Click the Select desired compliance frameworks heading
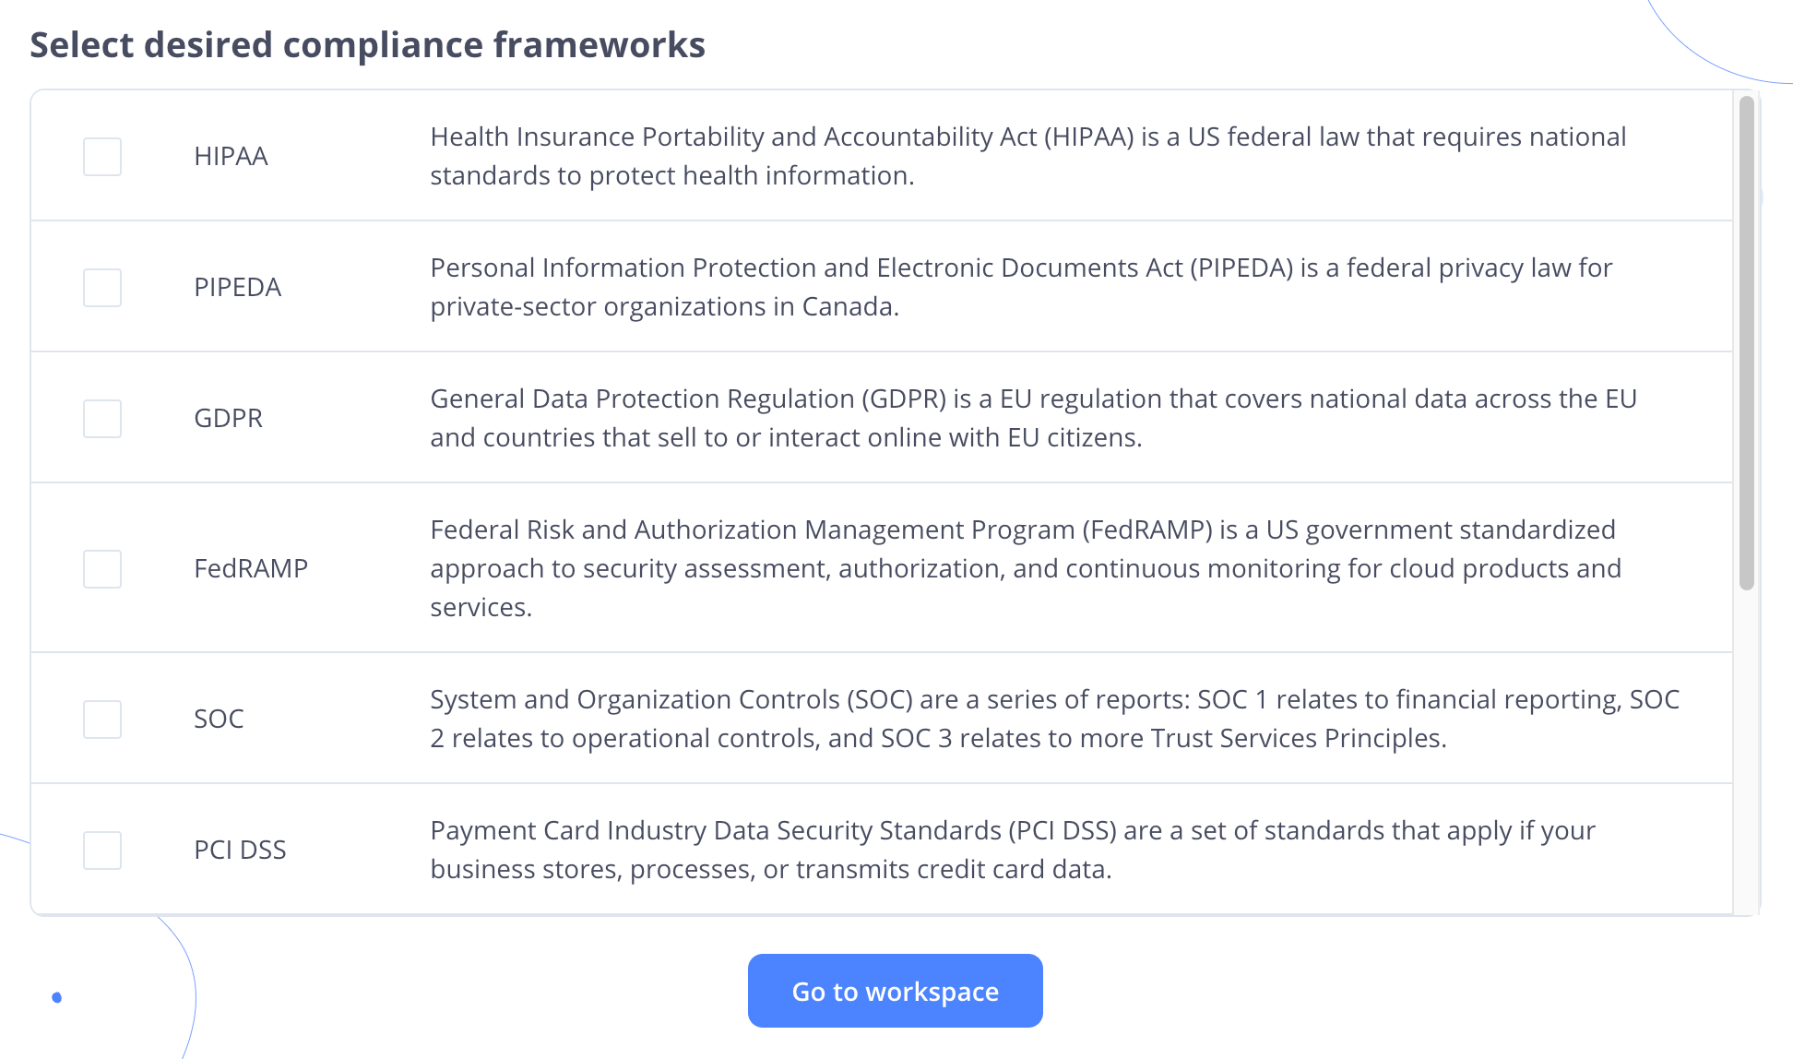 (367, 45)
